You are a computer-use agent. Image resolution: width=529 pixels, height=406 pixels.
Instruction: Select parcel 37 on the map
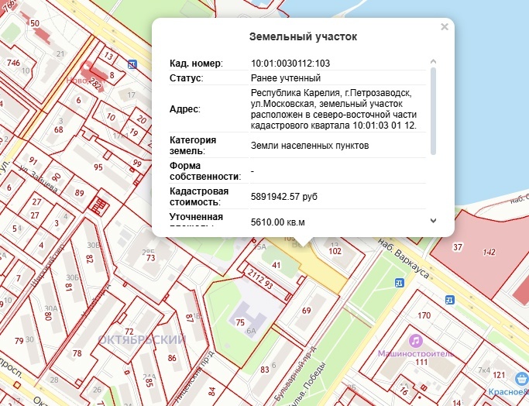pyautogui.click(x=457, y=247)
